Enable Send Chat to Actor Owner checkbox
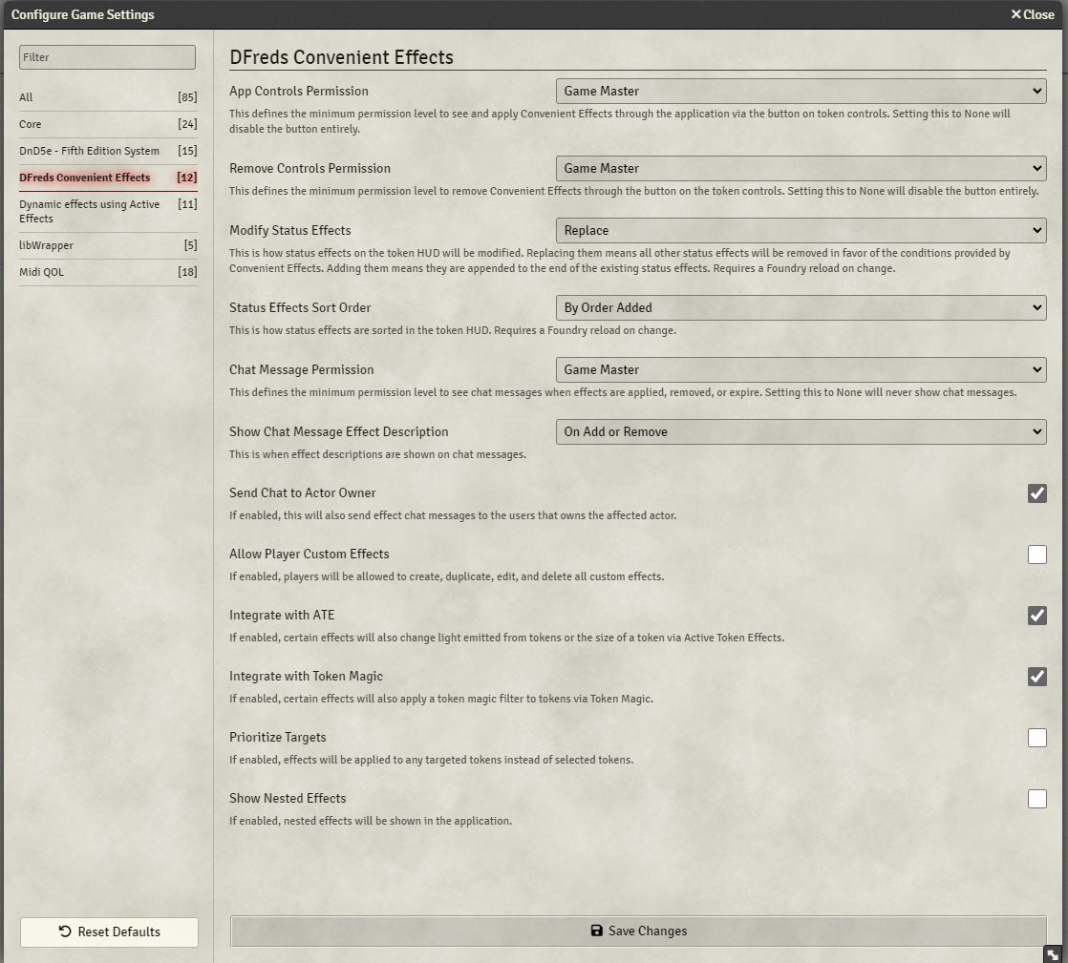 click(x=1036, y=493)
